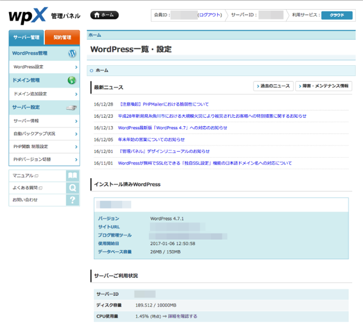The width and height of the screenshot is (363, 331).
Task: Switch to the 契約管理 tab
Action: pos(62,37)
